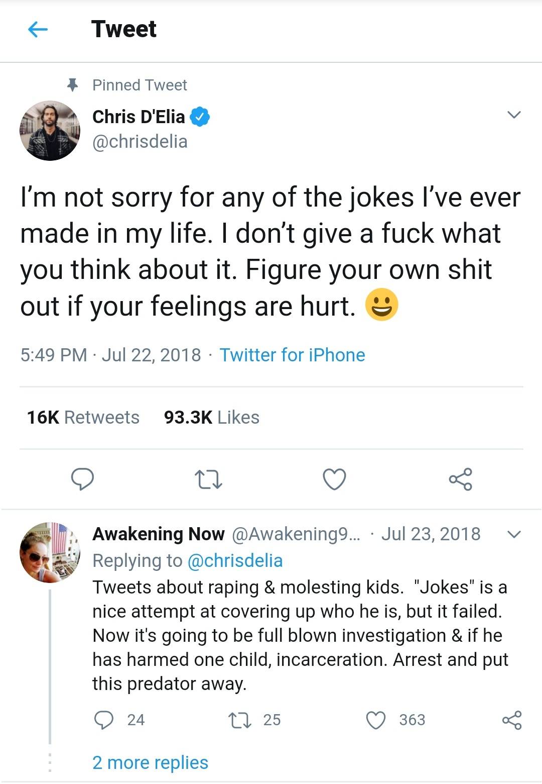Tap the back arrow icon

(x=38, y=30)
